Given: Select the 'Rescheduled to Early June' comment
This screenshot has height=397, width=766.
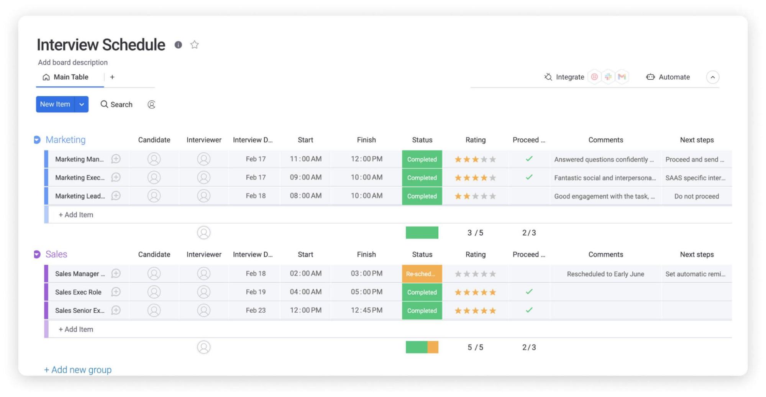Looking at the screenshot, I should pos(605,274).
